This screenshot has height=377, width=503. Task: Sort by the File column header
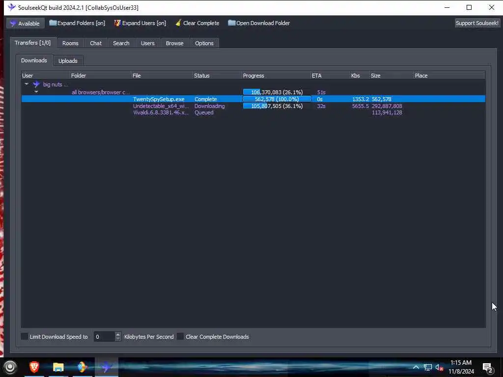(162, 76)
